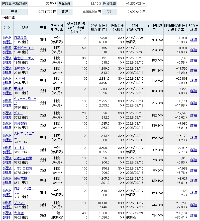The image size is (200, 221).
Task: Click the arrow icon beside デンソー 現引
Action: point(4,207)
